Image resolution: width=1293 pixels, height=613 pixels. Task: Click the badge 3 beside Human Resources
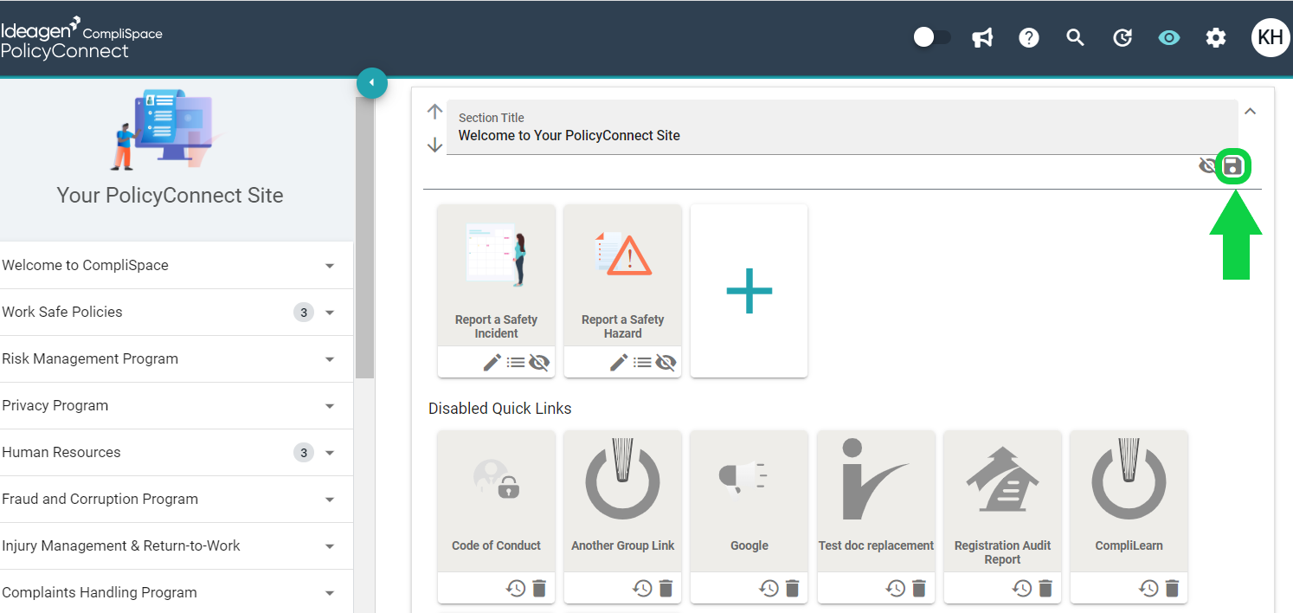303,453
